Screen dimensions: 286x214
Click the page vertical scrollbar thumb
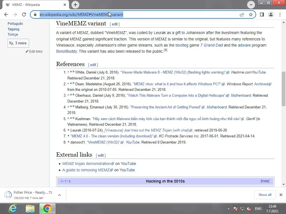283,89
